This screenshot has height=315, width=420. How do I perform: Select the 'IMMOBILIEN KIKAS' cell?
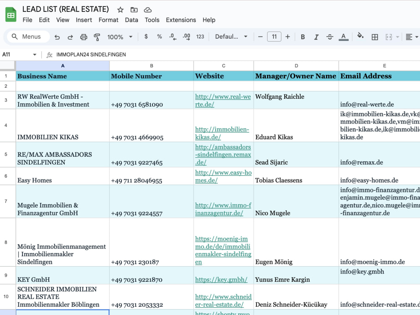pos(63,125)
